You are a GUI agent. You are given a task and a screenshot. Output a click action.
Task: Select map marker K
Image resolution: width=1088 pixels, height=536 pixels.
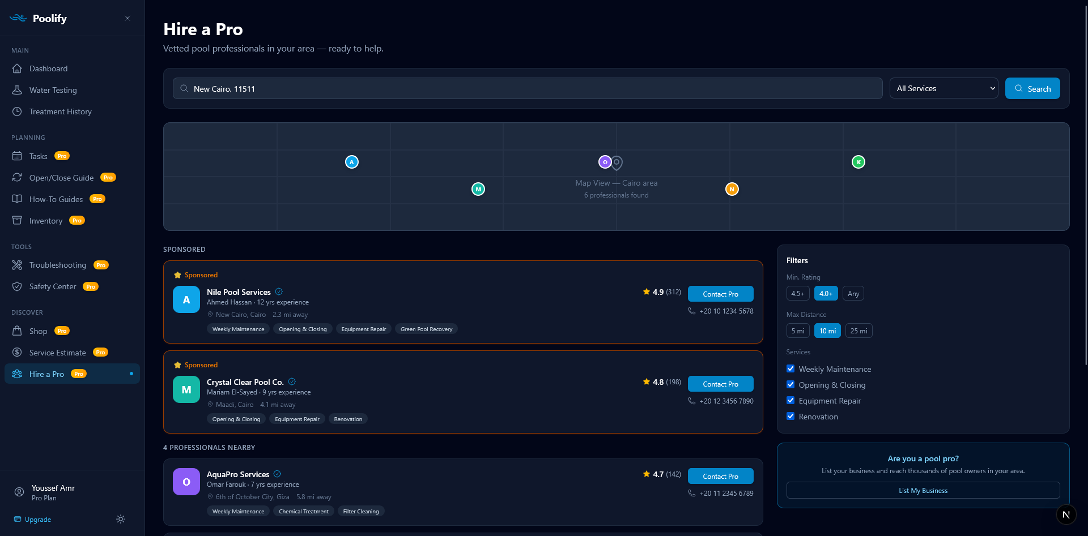[x=858, y=162]
